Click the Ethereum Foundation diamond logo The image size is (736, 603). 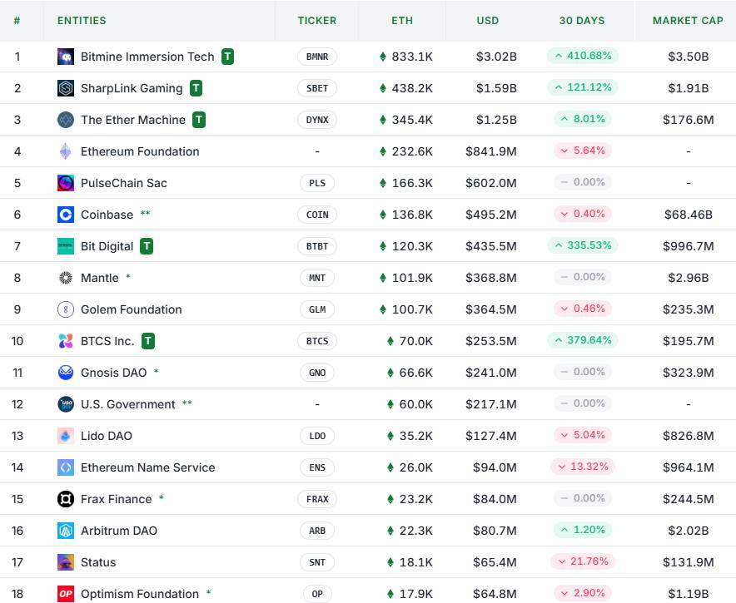tap(66, 151)
